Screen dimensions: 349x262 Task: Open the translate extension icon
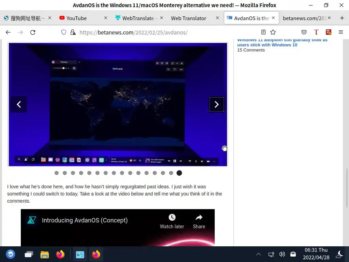point(329,32)
